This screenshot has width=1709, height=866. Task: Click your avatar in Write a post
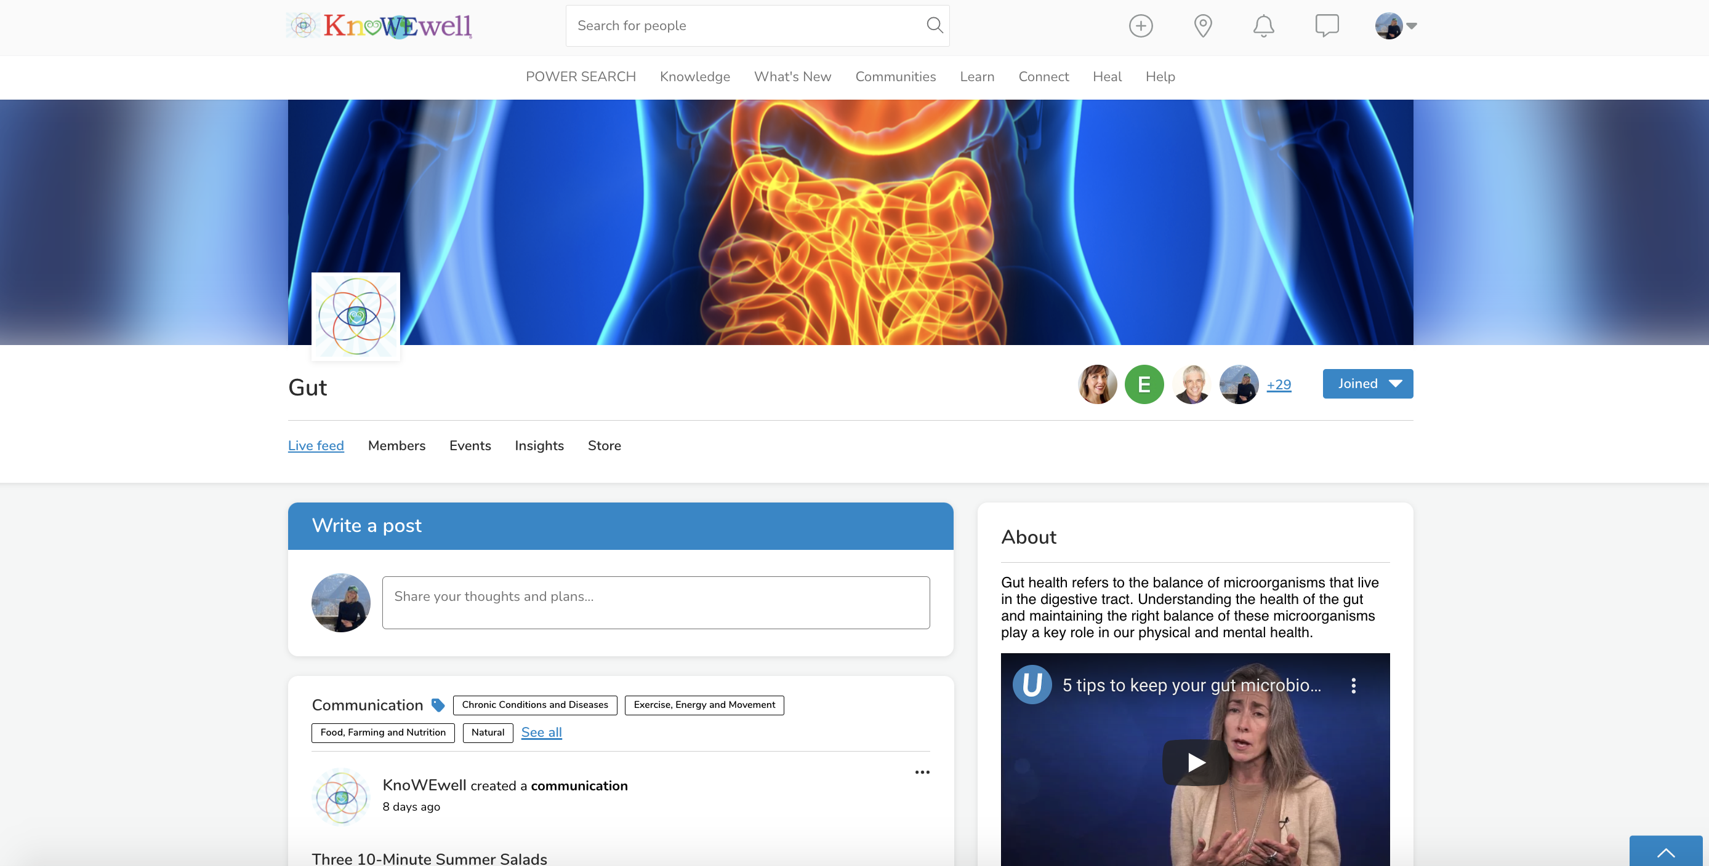[x=341, y=602]
